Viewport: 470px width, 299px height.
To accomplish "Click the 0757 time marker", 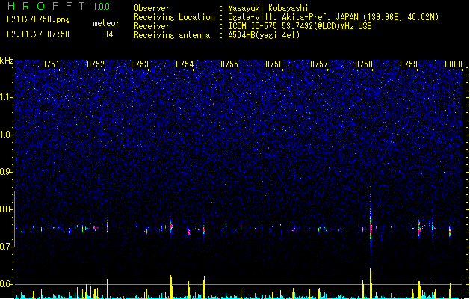I will tap(319, 64).
